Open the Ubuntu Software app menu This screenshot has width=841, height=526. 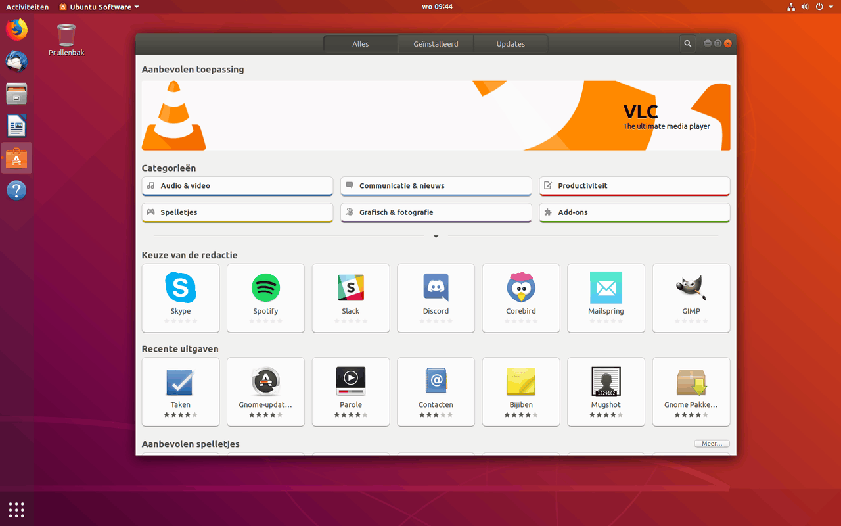(x=99, y=7)
